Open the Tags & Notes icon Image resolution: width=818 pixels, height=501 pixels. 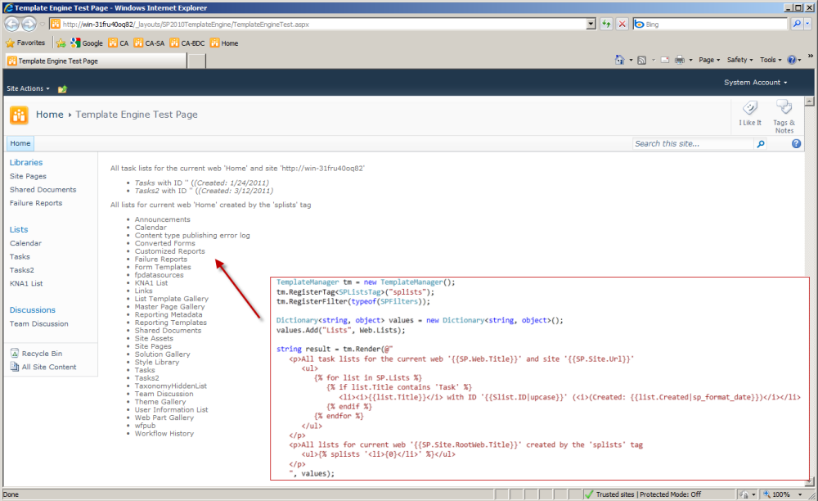coord(784,107)
